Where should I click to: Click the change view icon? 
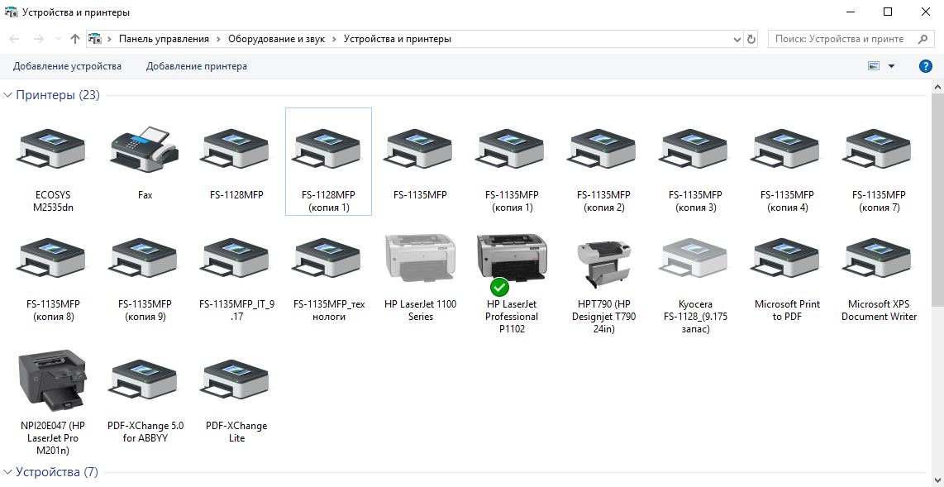(875, 66)
